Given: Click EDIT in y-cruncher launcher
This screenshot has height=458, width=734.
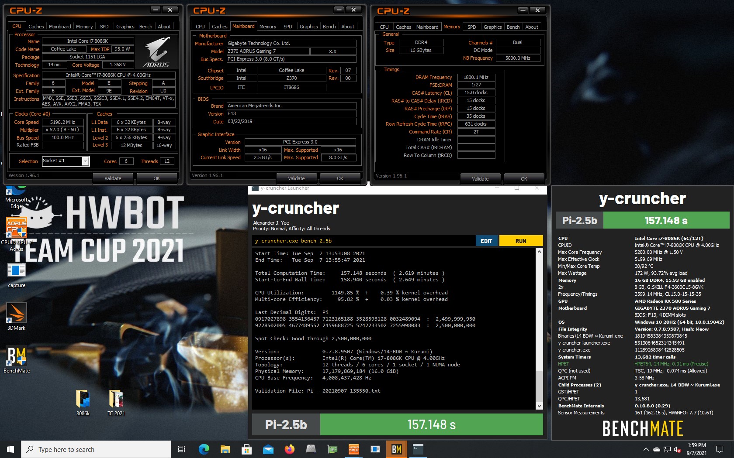Looking at the screenshot, I should point(486,241).
